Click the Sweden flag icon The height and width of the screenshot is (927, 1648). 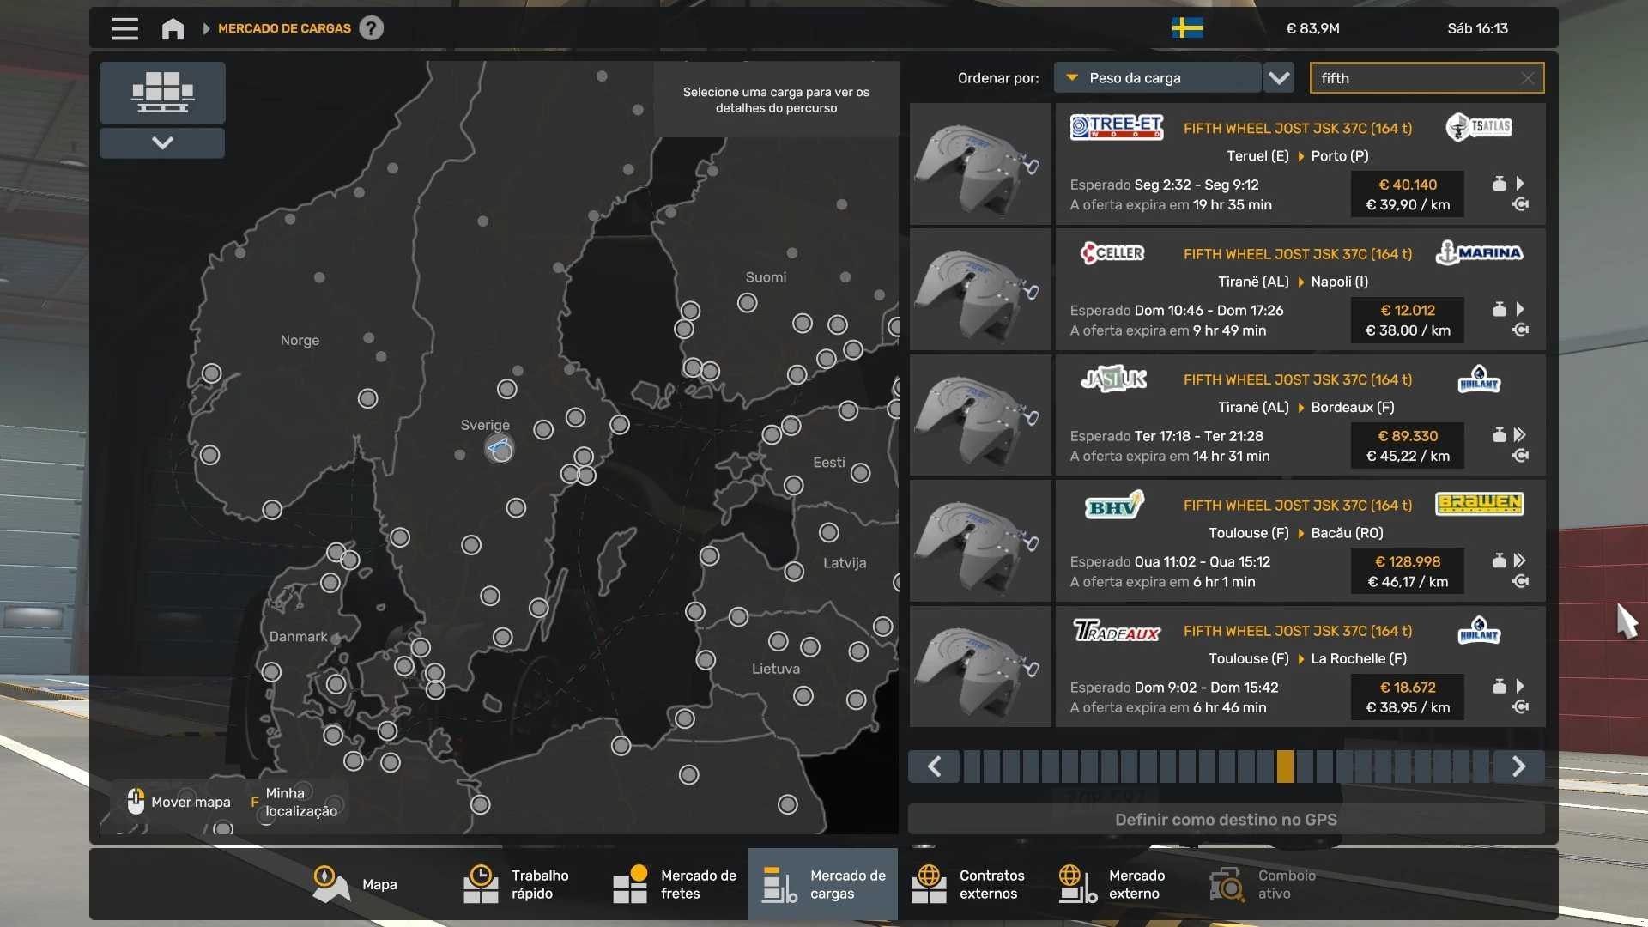tap(1187, 28)
